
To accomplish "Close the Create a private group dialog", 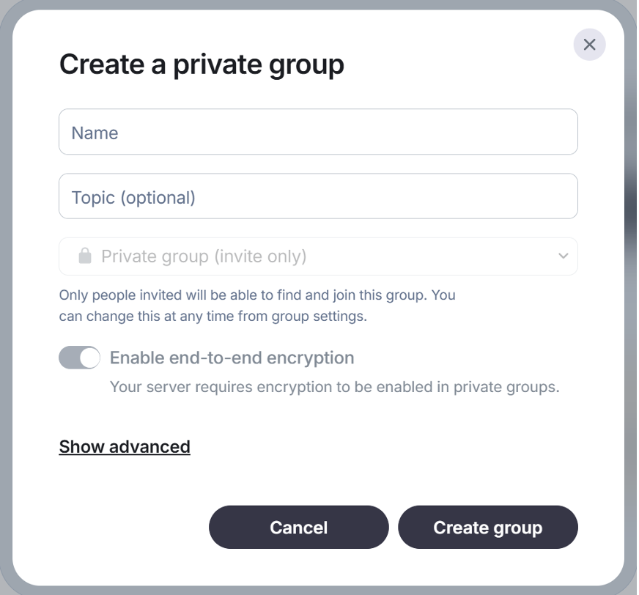I will pyautogui.click(x=589, y=45).
